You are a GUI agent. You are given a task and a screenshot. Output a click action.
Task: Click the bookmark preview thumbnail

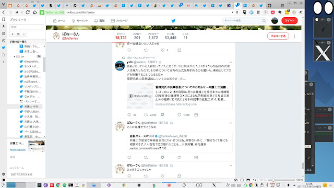[37, 146]
